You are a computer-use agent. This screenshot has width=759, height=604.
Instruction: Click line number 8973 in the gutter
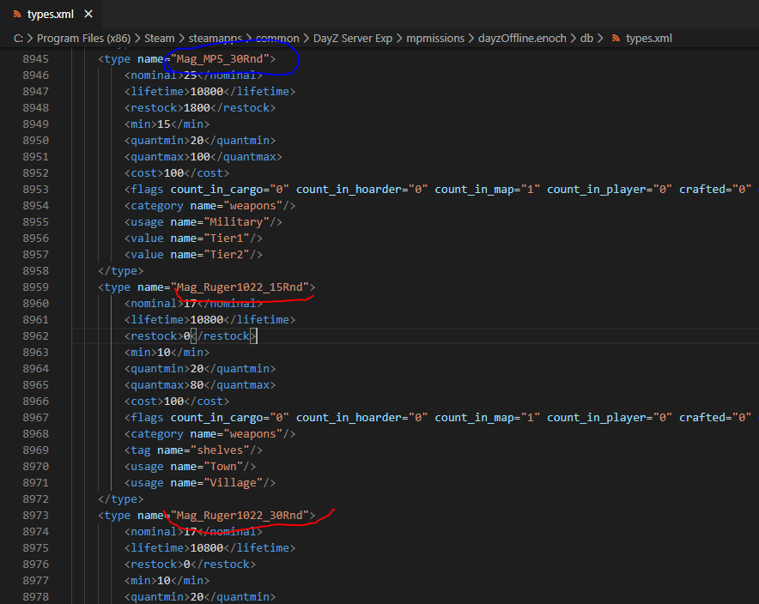[36, 516]
